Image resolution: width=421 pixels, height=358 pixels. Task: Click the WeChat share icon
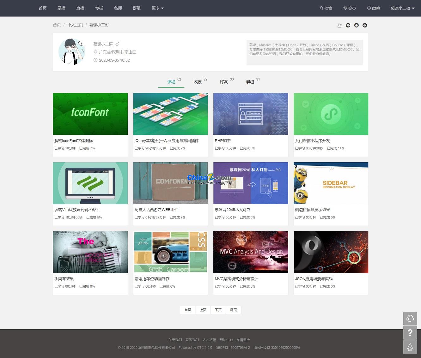point(348,25)
